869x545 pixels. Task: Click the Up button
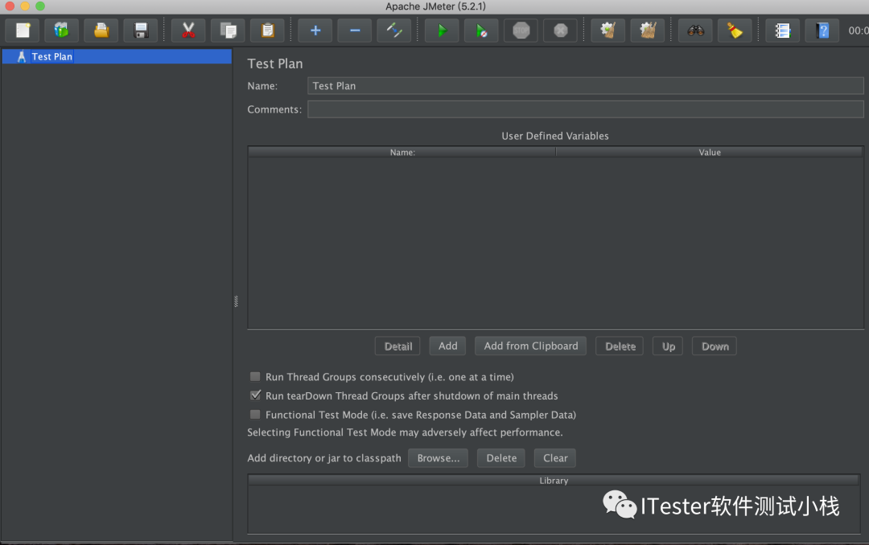(x=668, y=346)
